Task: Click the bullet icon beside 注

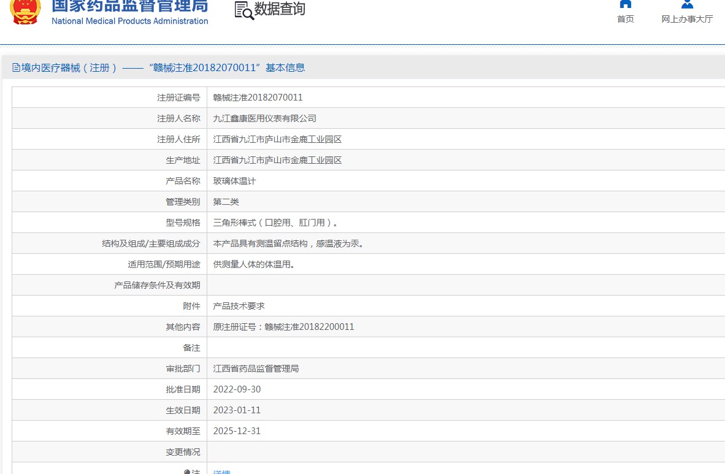Action: 187,472
